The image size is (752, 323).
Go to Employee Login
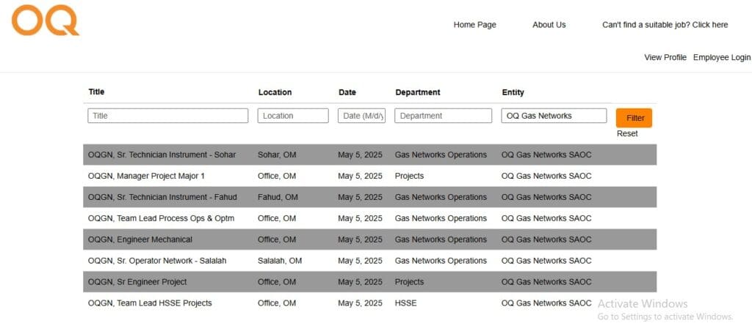coord(722,57)
